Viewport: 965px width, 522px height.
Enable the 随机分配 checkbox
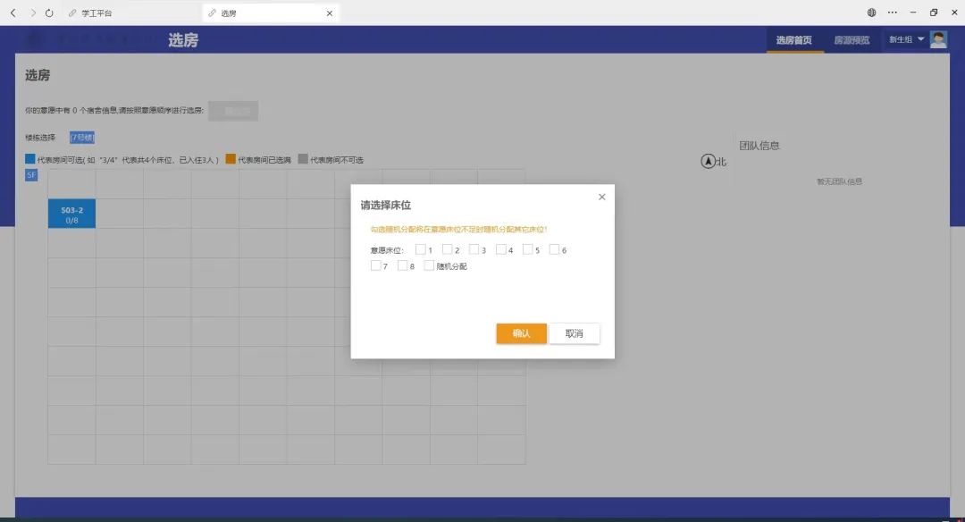pyautogui.click(x=430, y=265)
